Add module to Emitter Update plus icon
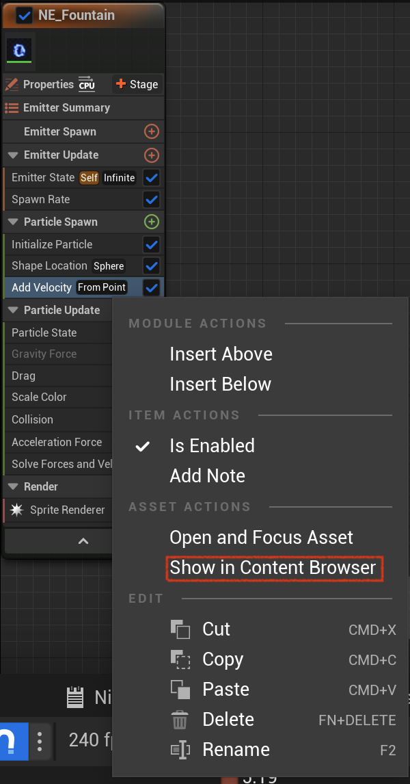 tap(151, 155)
